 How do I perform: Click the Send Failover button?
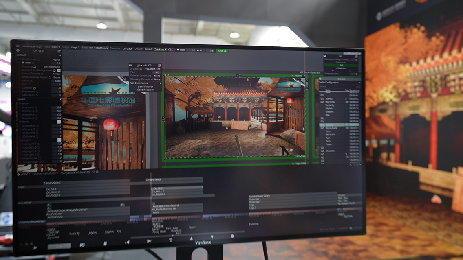tap(145, 87)
